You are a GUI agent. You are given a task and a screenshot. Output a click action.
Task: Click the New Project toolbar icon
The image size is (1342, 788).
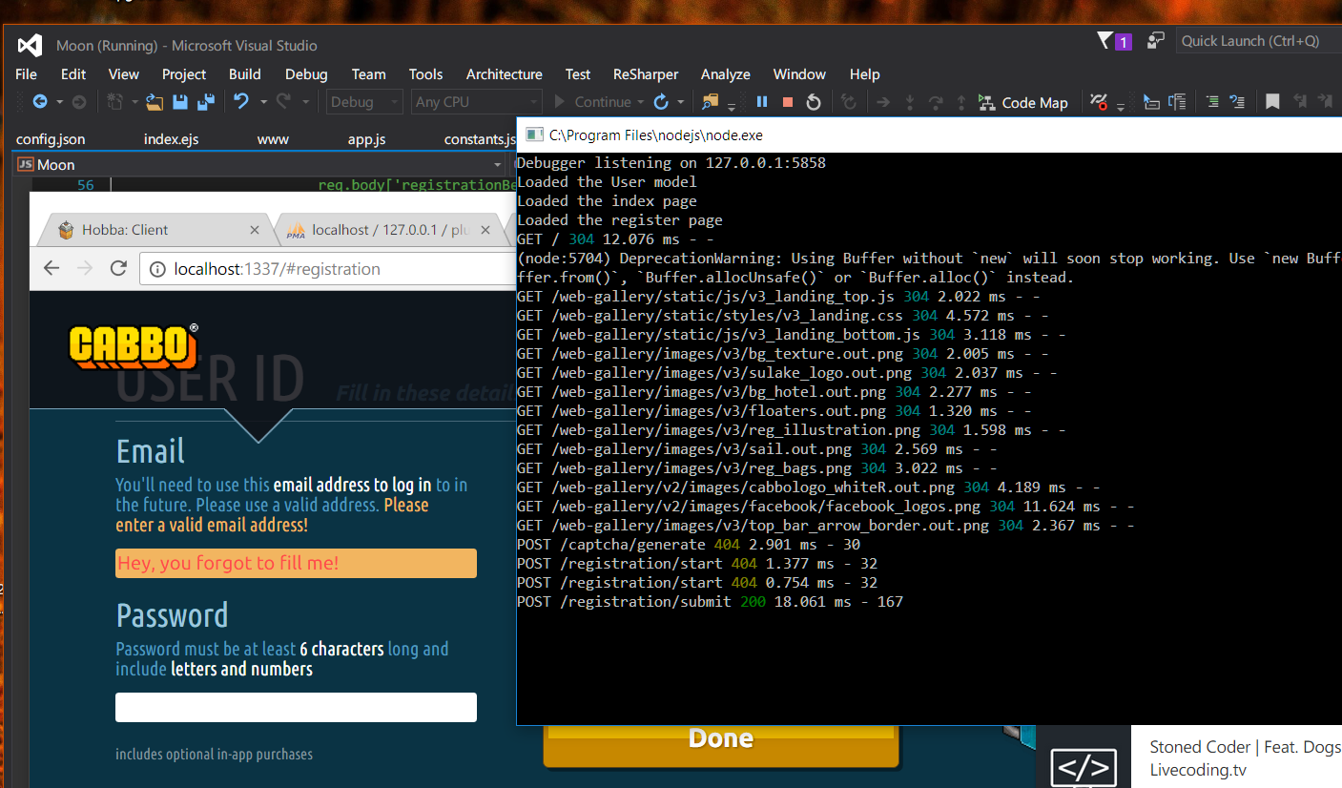(114, 102)
